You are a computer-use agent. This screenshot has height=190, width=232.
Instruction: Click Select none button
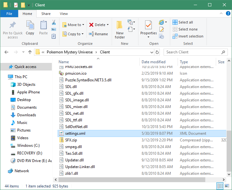185,29
